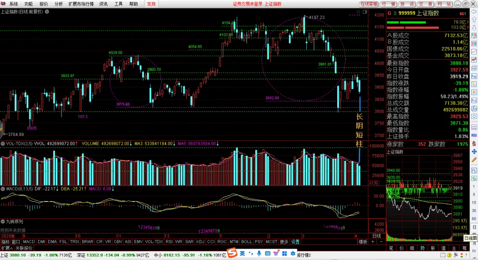Select the 势 tab under the intraday chart

tap(422, 248)
